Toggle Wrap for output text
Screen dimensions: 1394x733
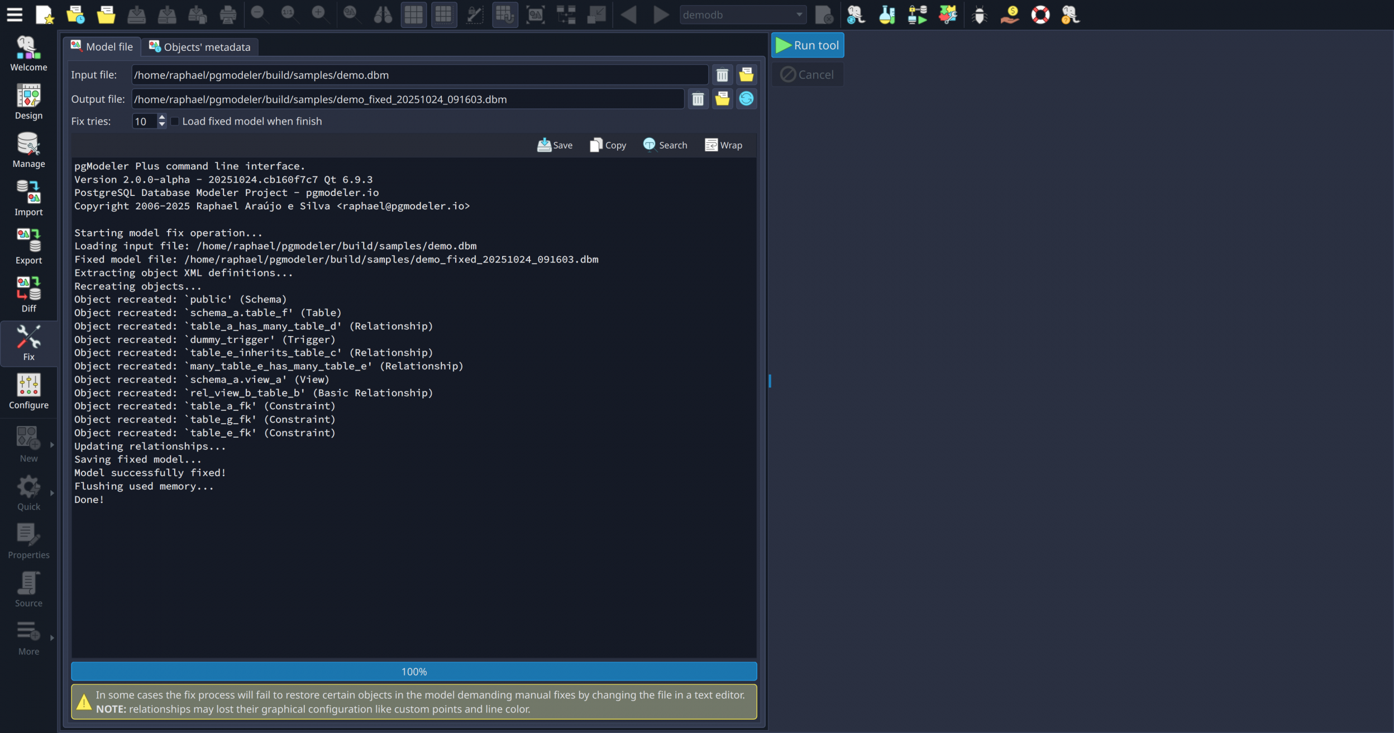pos(724,145)
